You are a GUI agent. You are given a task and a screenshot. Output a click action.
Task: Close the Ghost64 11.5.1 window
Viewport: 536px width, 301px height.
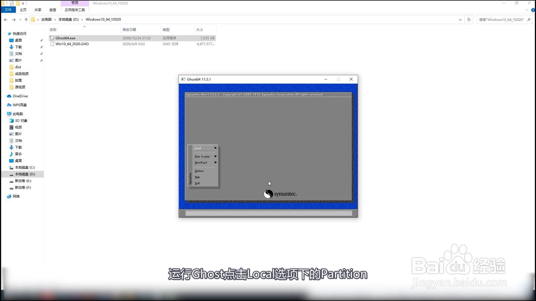click(351, 79)
